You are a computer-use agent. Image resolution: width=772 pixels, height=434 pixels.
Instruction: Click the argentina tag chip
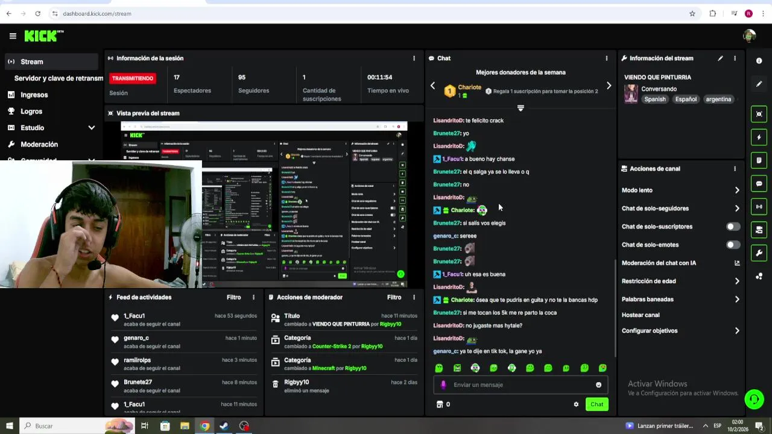pyautogui.click(x=718, y=99)
